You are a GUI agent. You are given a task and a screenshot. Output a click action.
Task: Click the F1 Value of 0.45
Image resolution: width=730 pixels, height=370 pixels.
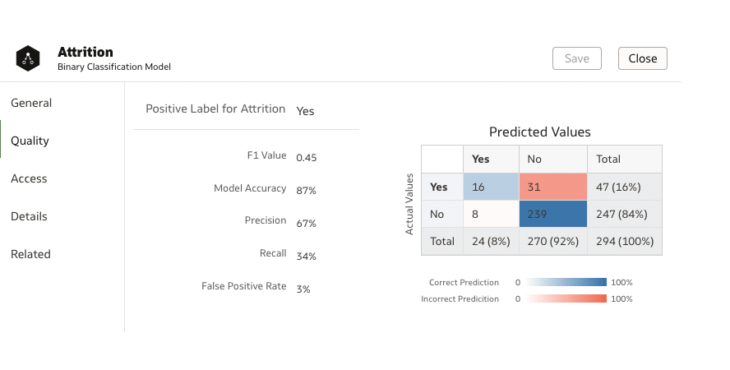coord(307,157)
